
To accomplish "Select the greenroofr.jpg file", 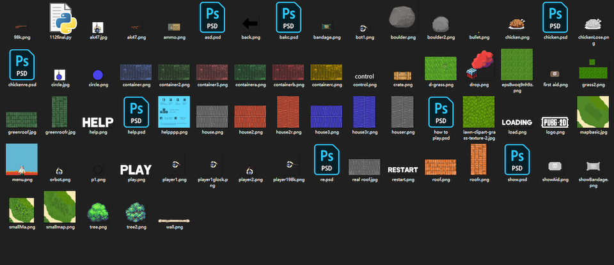I will [x=59, y=112].
